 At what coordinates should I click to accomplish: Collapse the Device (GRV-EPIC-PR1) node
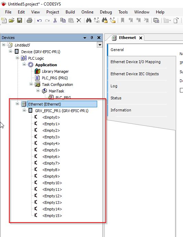click(x=10, y=51)
